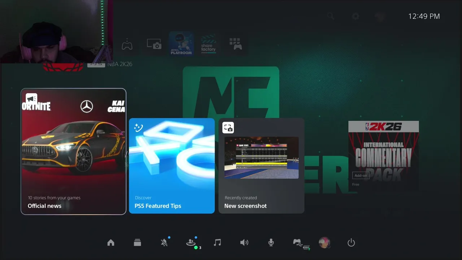
Task: Open the PS5 Featured Tips card
Action: coord(172,166)
